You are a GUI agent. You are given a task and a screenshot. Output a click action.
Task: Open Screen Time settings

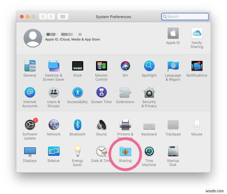[x=101, y=92]
